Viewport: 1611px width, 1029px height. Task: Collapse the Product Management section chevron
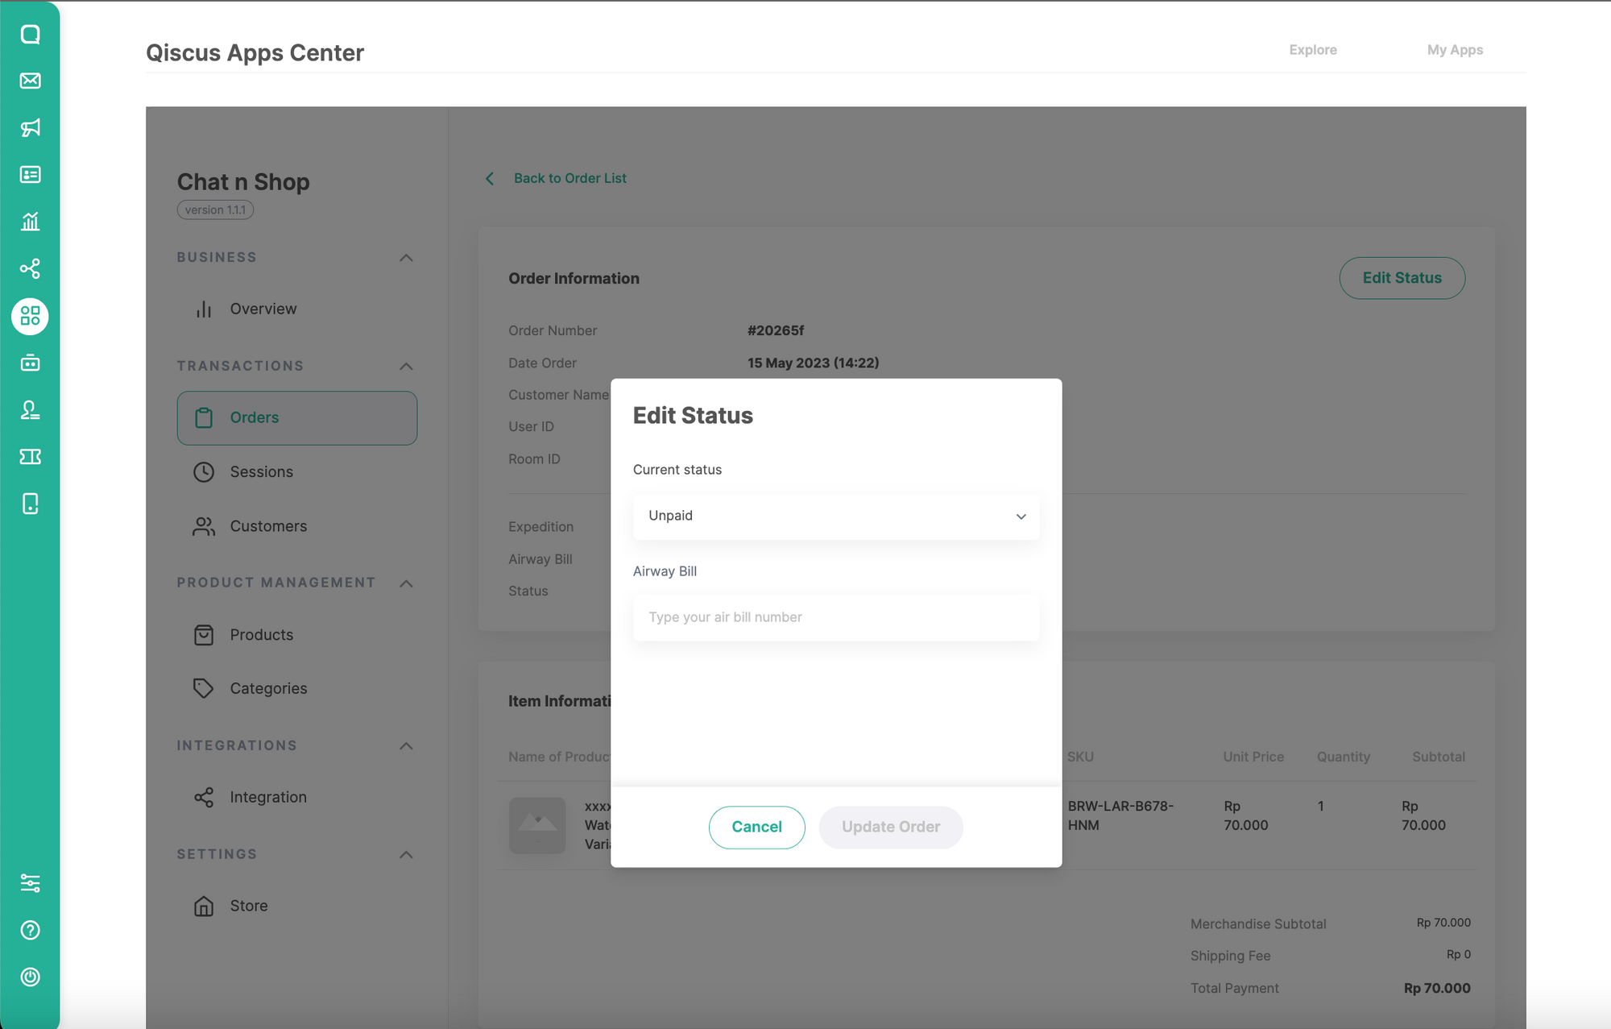406,583
